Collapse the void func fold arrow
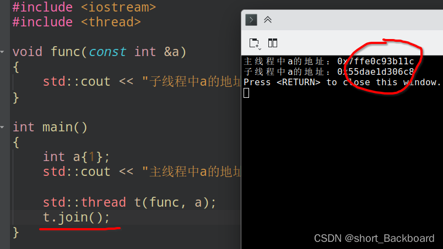Screen dimensions: 443x249 coord(2,52)
